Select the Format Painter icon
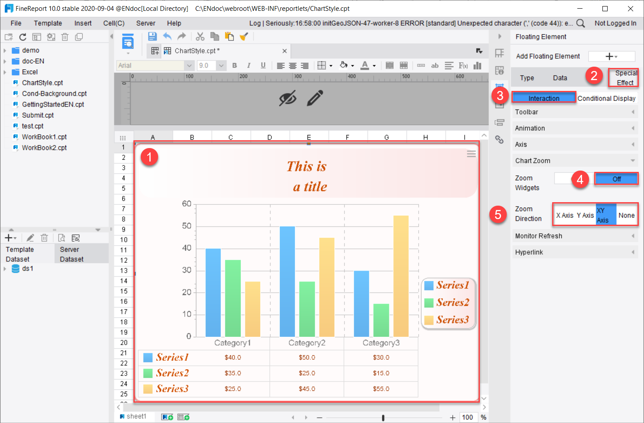 [x=243, y=36]
